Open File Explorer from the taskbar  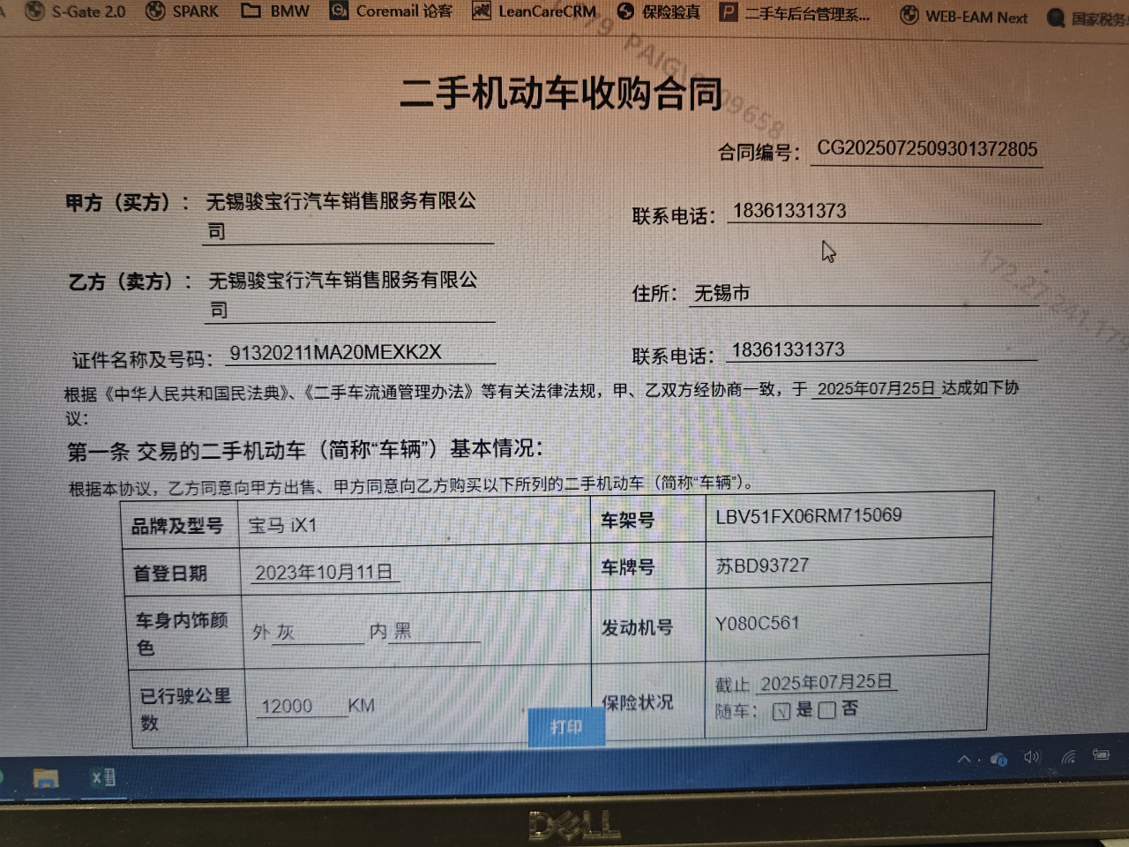pyautogui.click(x=45, y=778)
